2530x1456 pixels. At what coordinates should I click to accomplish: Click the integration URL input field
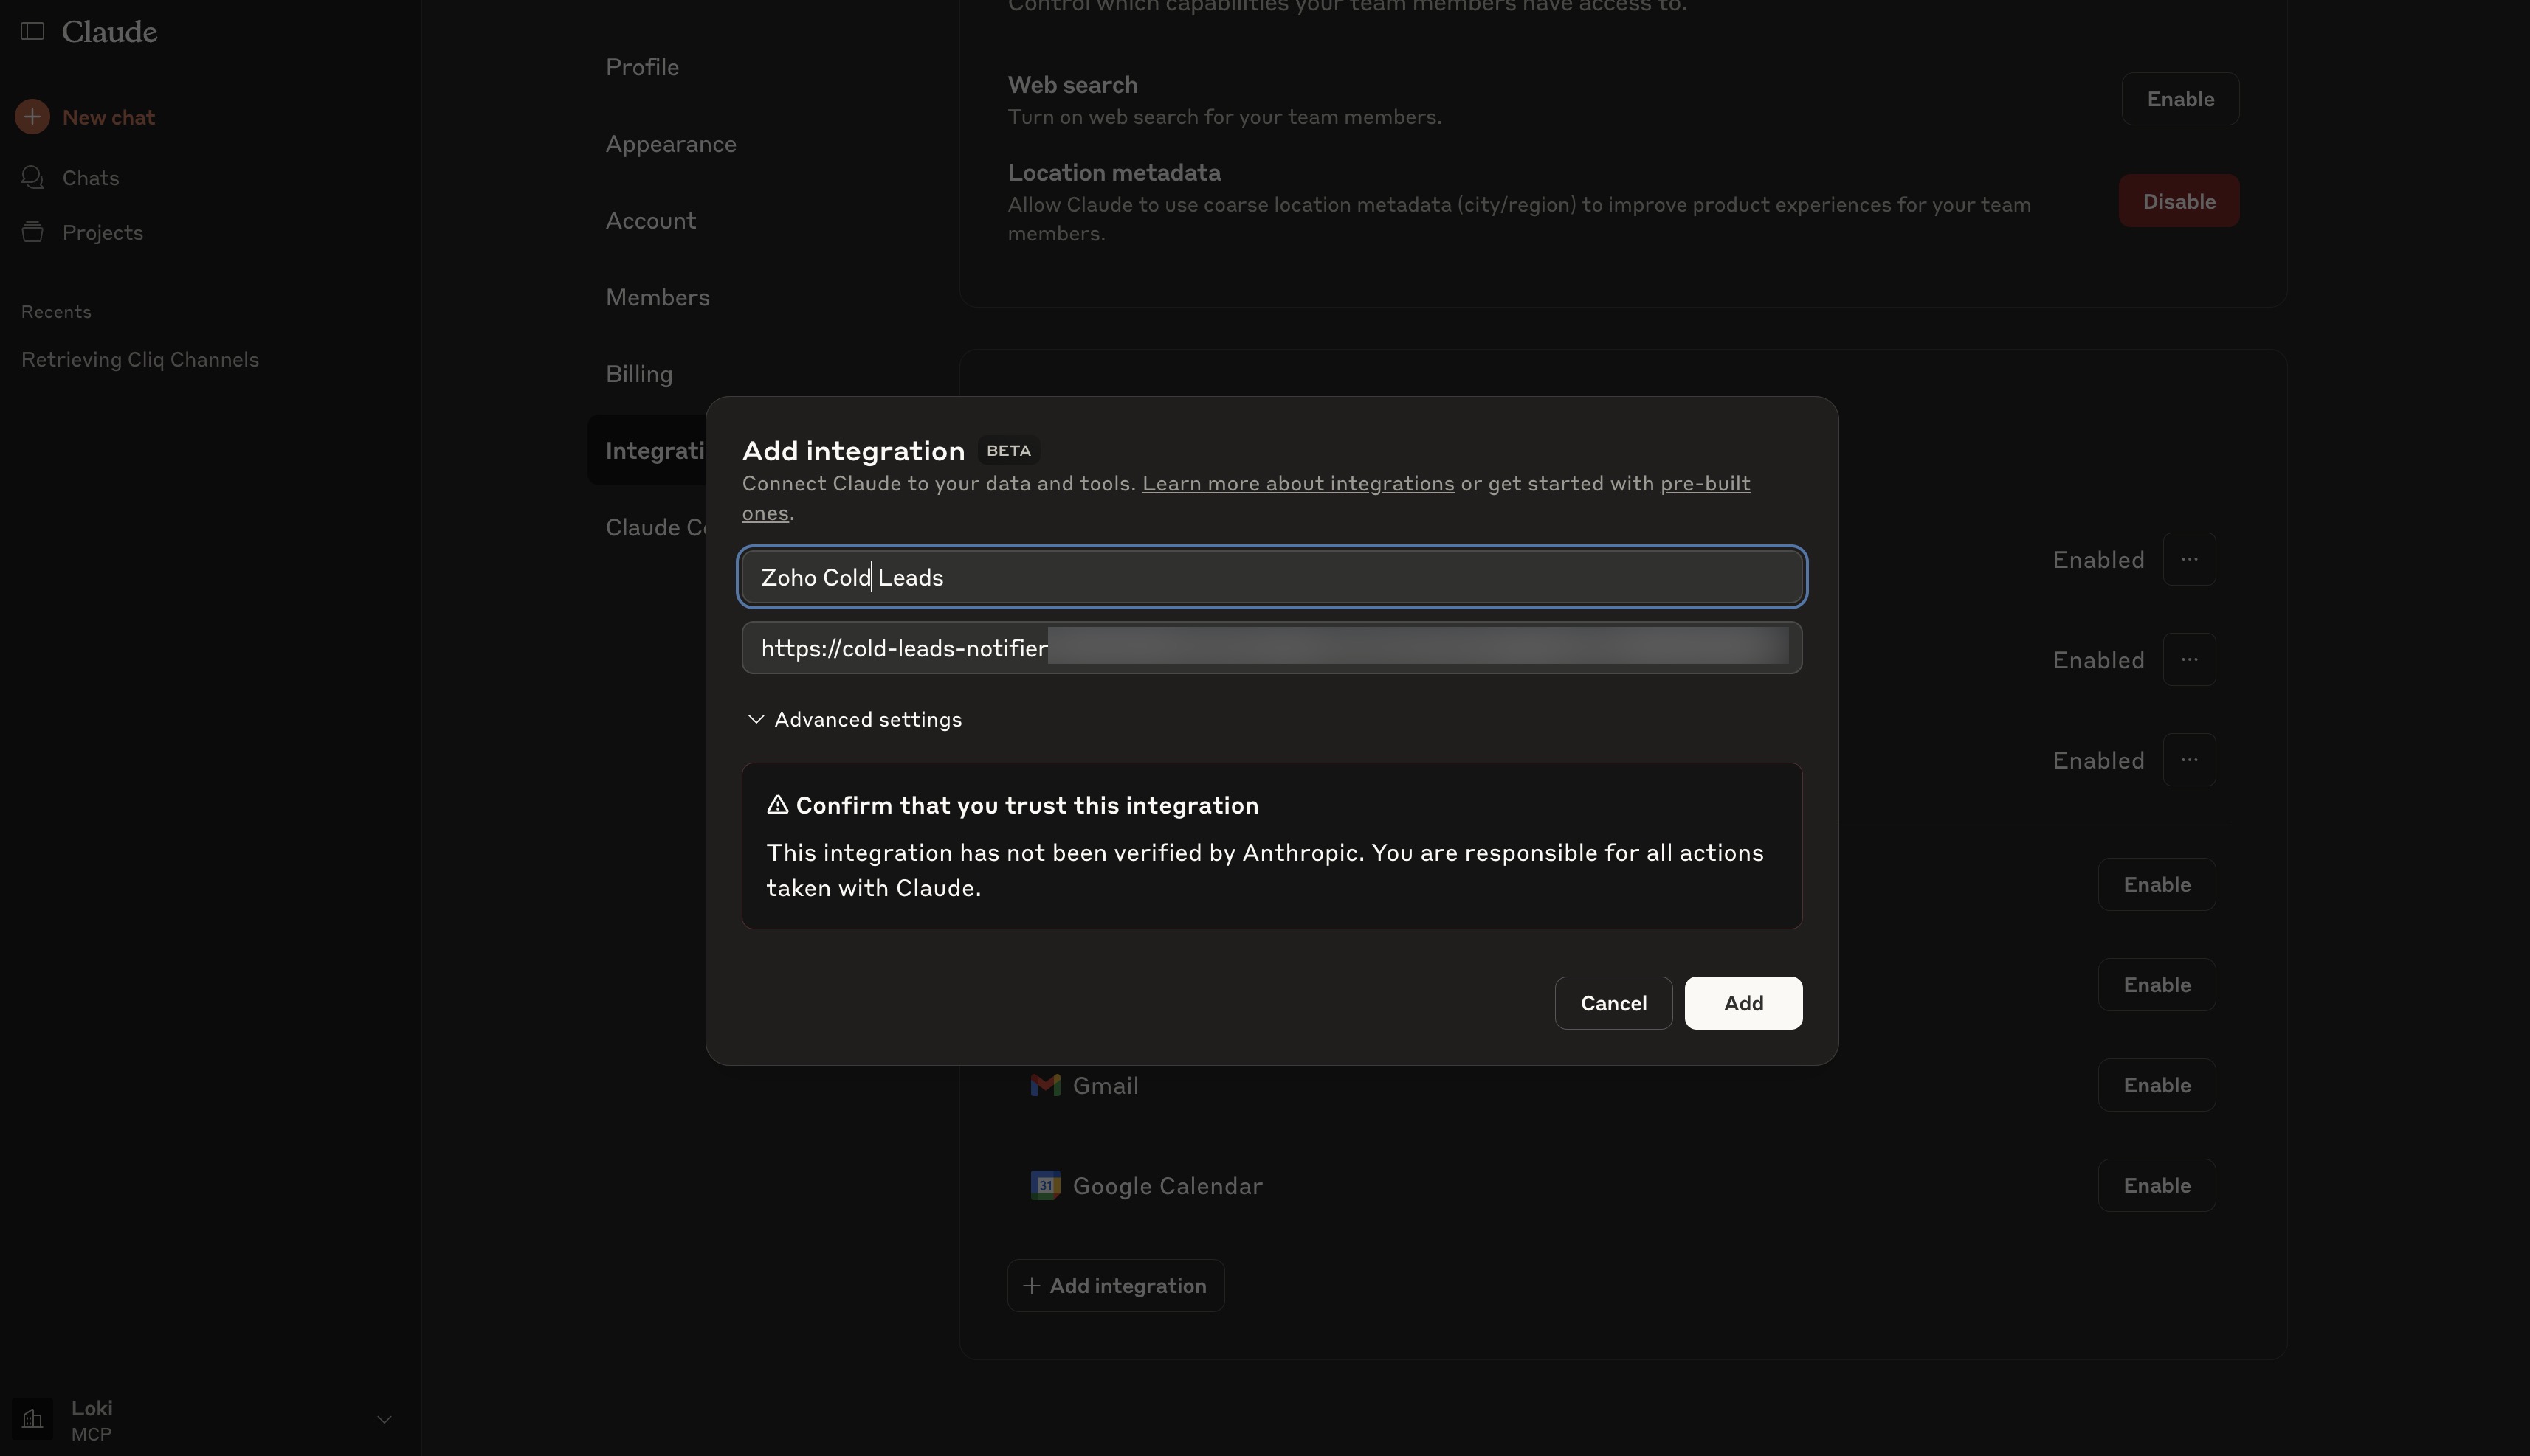pos(1270,648)
